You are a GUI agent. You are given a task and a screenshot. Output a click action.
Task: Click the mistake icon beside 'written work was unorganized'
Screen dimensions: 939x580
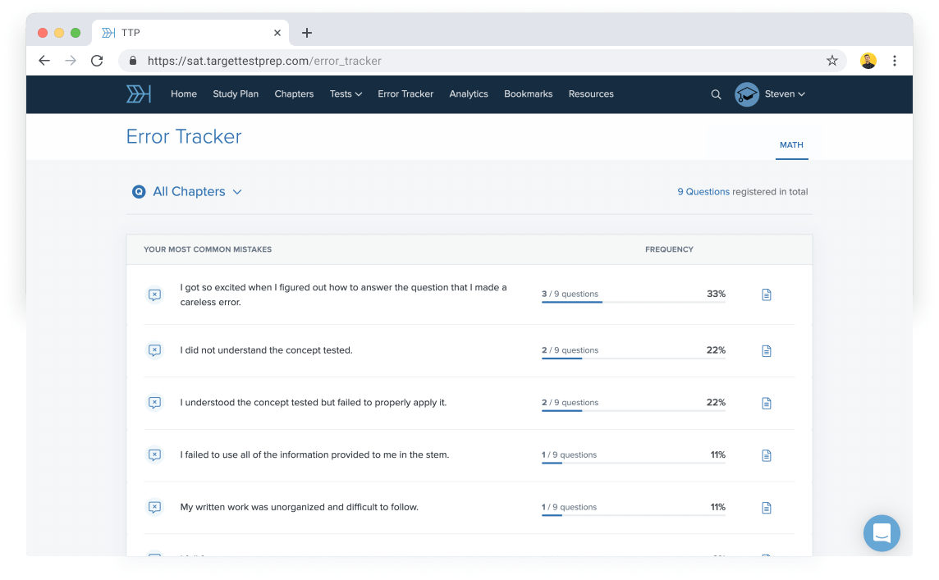click(x=154, y=508)
